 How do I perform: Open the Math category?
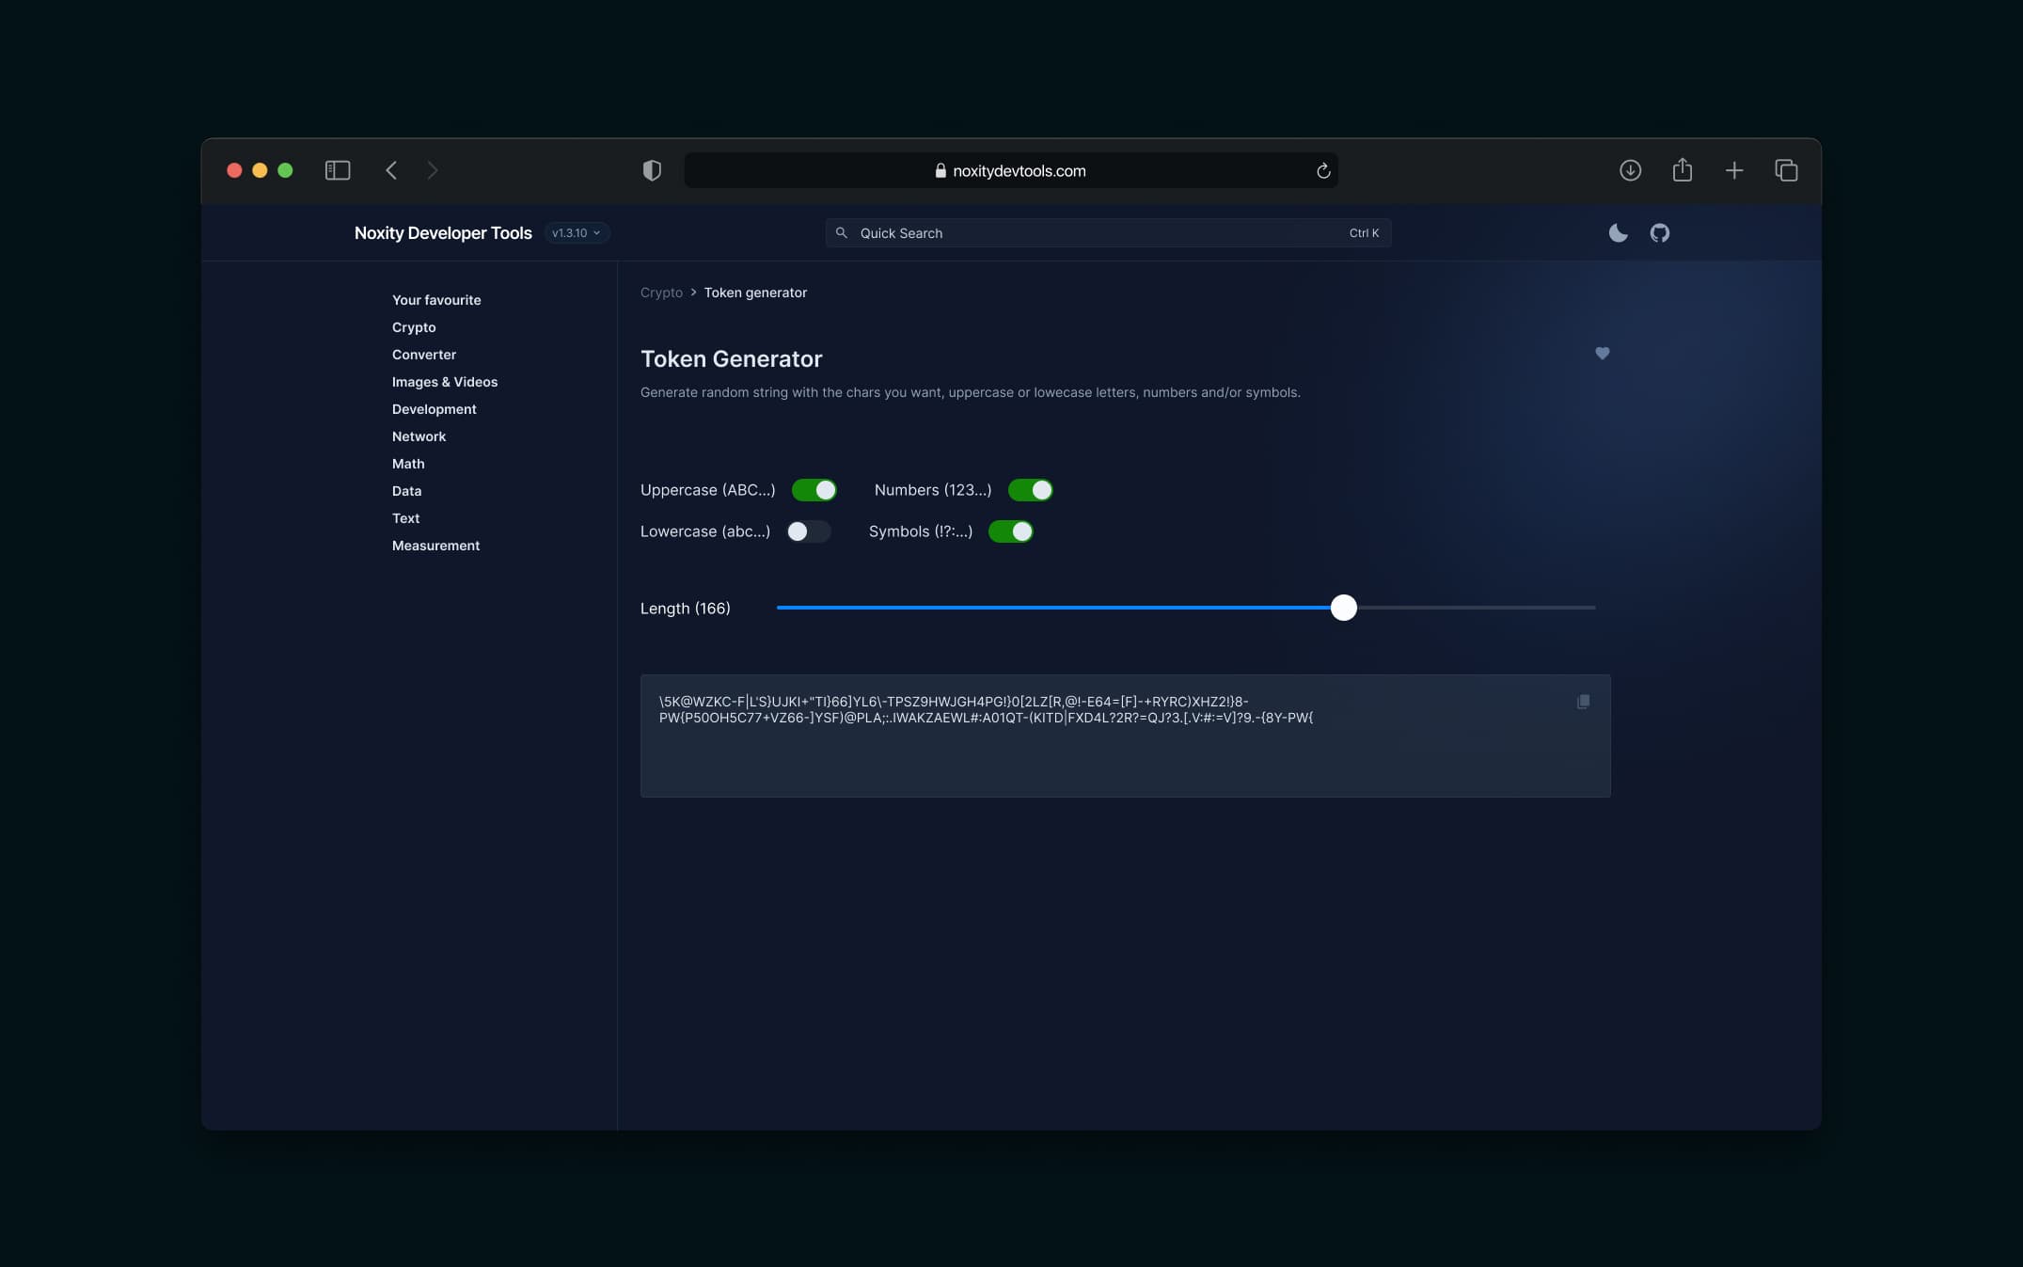click(x=408, y=464)
